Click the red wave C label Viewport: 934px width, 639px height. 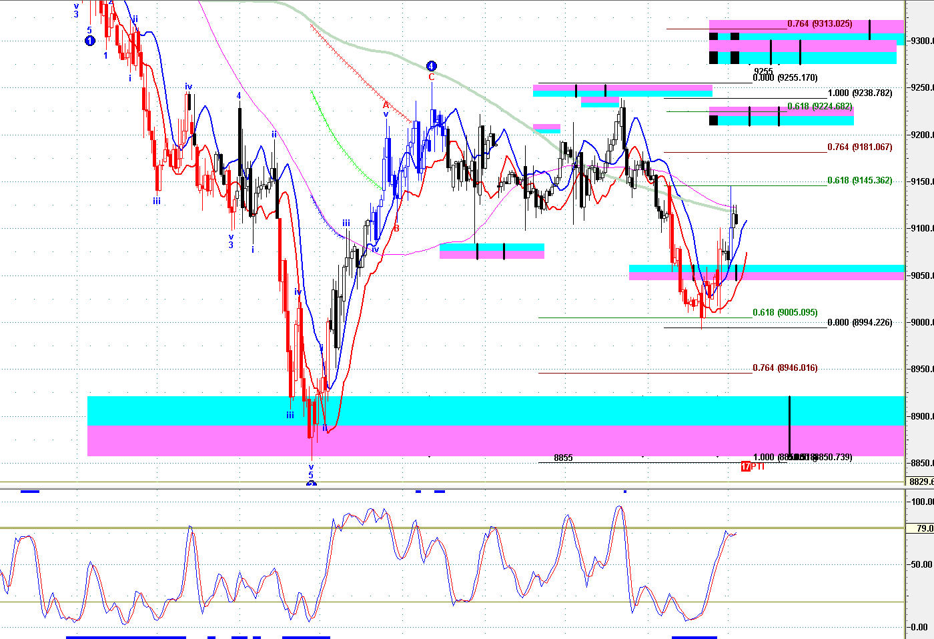coord(431,77)
